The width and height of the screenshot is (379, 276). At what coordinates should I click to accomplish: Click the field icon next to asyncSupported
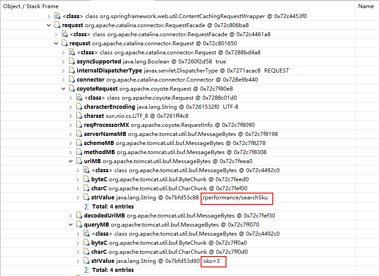click(x=71, y=61)
